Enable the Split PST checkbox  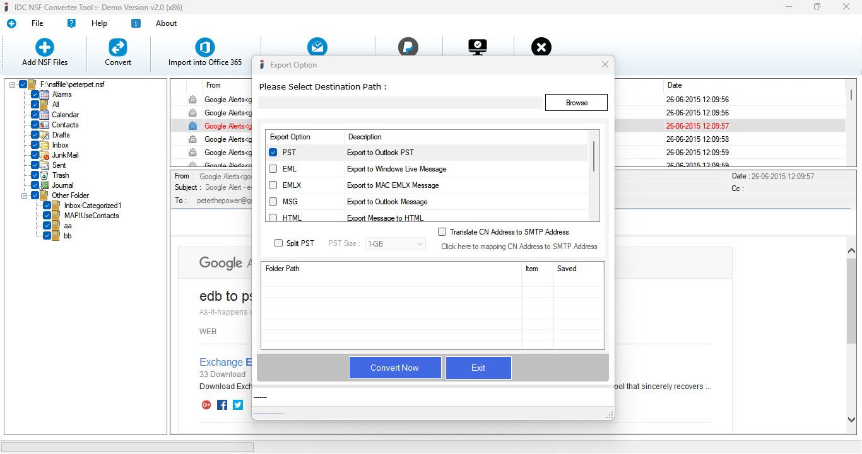click(278, 243)
